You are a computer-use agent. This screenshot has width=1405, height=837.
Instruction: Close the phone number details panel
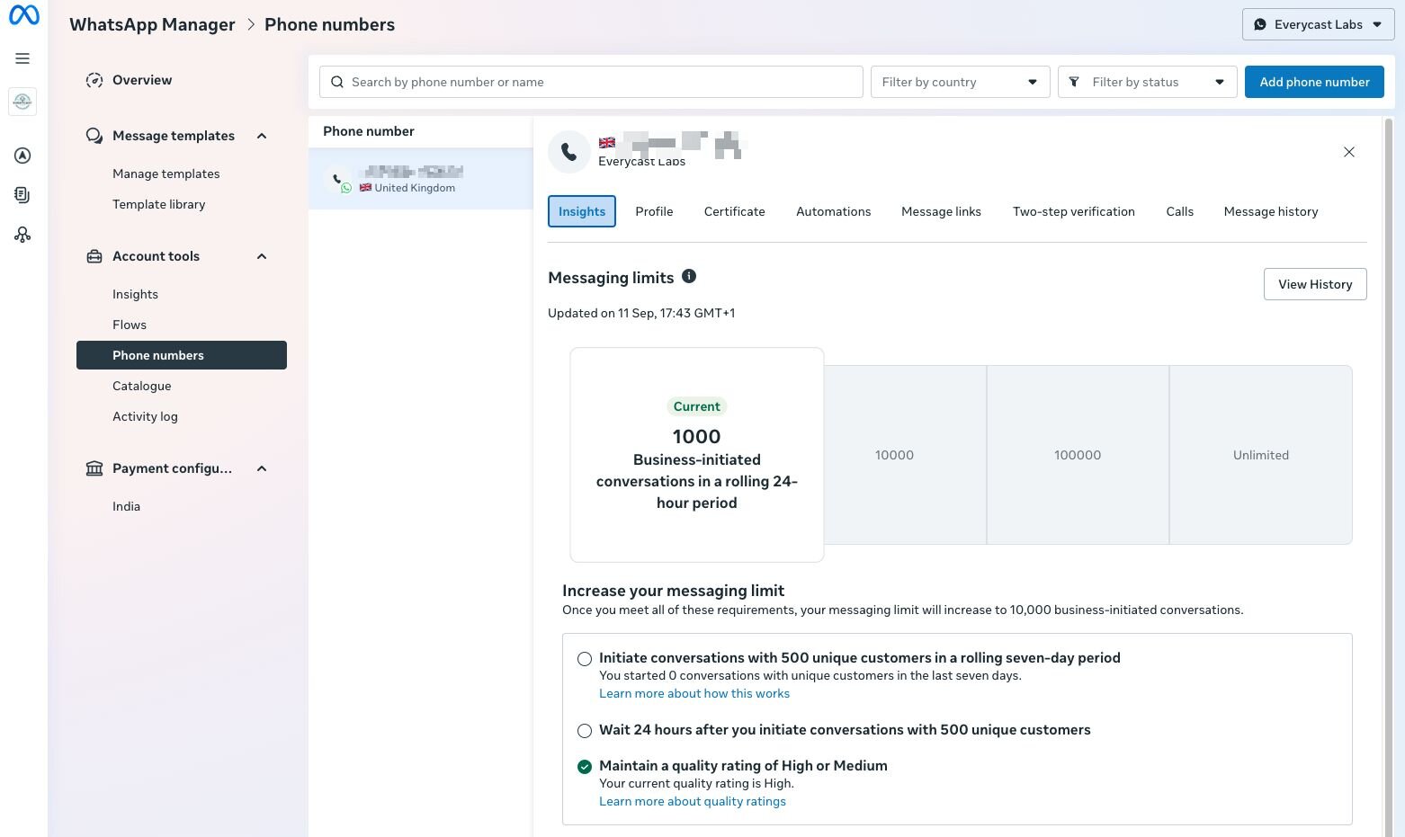pyautogui.click(x=1348, y=152)
